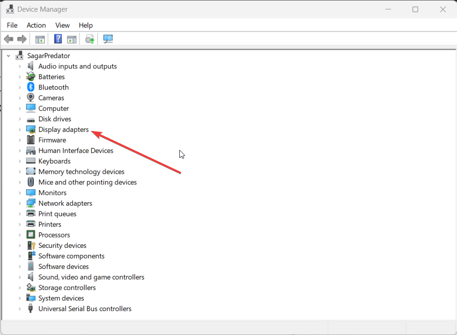The width and height of the screenshot is (457, 335).
Task: Click the Device Manager title bar icon
Action: click(x=10, y=9)
